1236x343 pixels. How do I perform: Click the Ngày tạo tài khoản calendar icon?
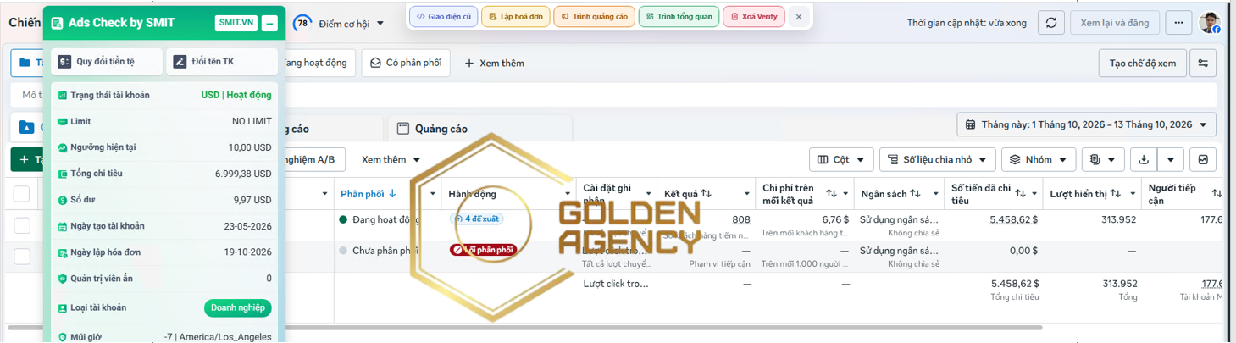(x=63, y=226)
